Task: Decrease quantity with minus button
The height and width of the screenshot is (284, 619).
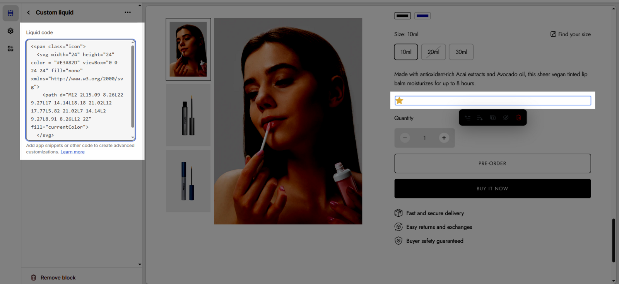Action: click(x=405, y=138)
